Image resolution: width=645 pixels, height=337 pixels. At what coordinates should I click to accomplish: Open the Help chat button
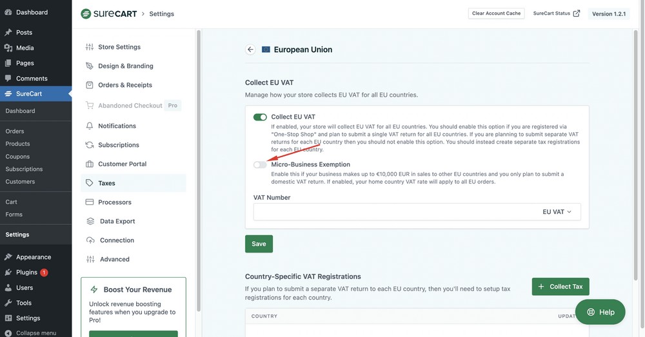tap(600, 312)
